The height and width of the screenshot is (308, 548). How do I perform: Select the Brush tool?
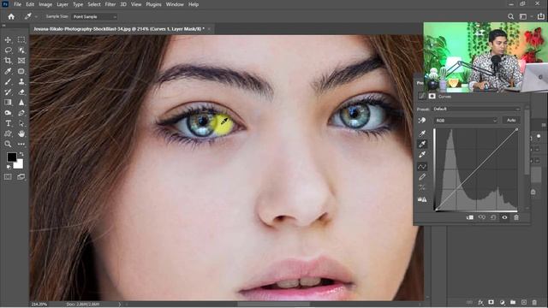8,82
